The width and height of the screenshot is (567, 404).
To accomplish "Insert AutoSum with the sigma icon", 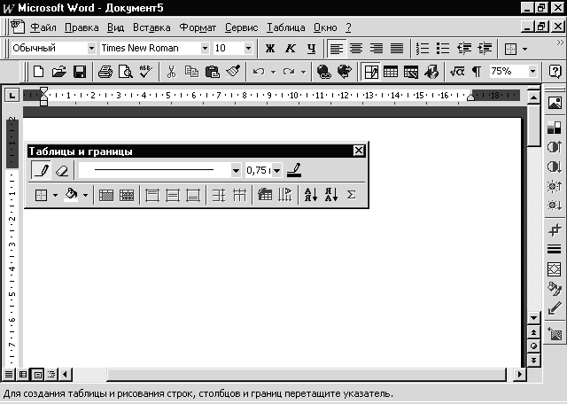I will [351, 195].
